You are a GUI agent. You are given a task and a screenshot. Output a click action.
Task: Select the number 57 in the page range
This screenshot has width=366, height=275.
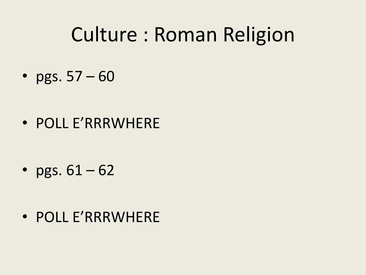pos(74,76)
